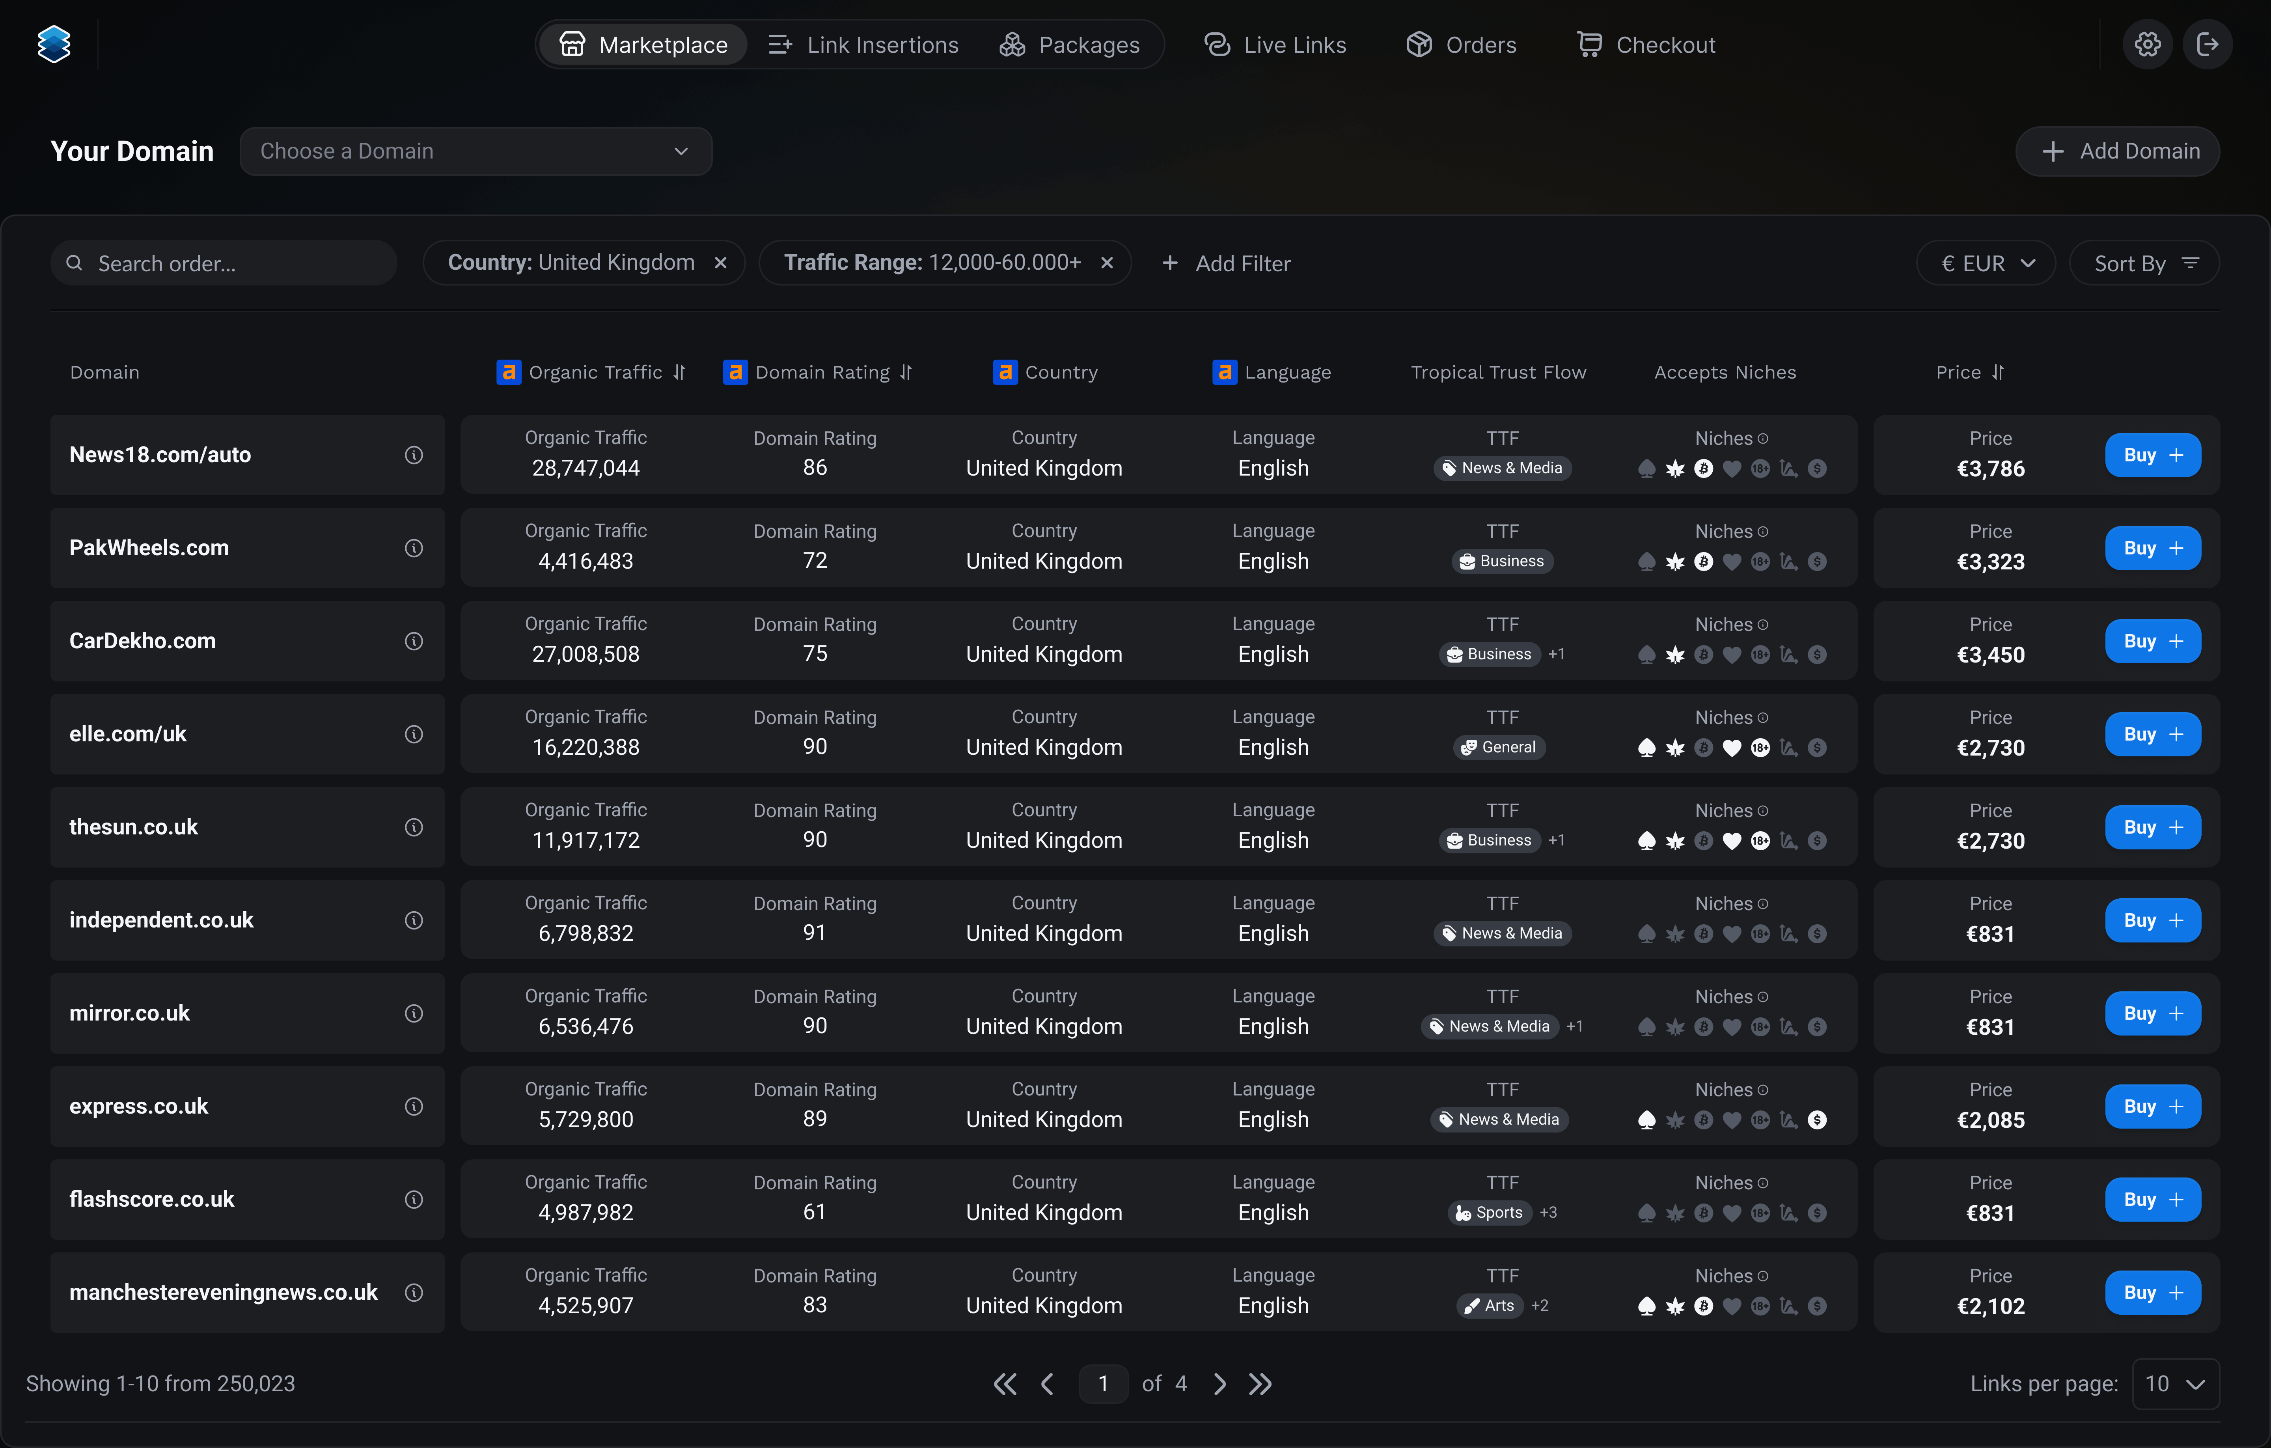Switch to the Marketplace tab
This screenshot has width=2271, height=1448.
[x=643, y=44]
